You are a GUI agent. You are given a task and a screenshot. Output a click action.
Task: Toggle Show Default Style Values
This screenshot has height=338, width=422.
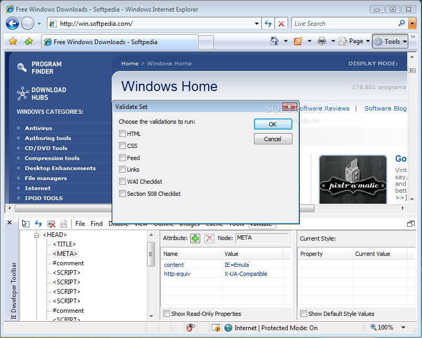click(x=304, y=314)
